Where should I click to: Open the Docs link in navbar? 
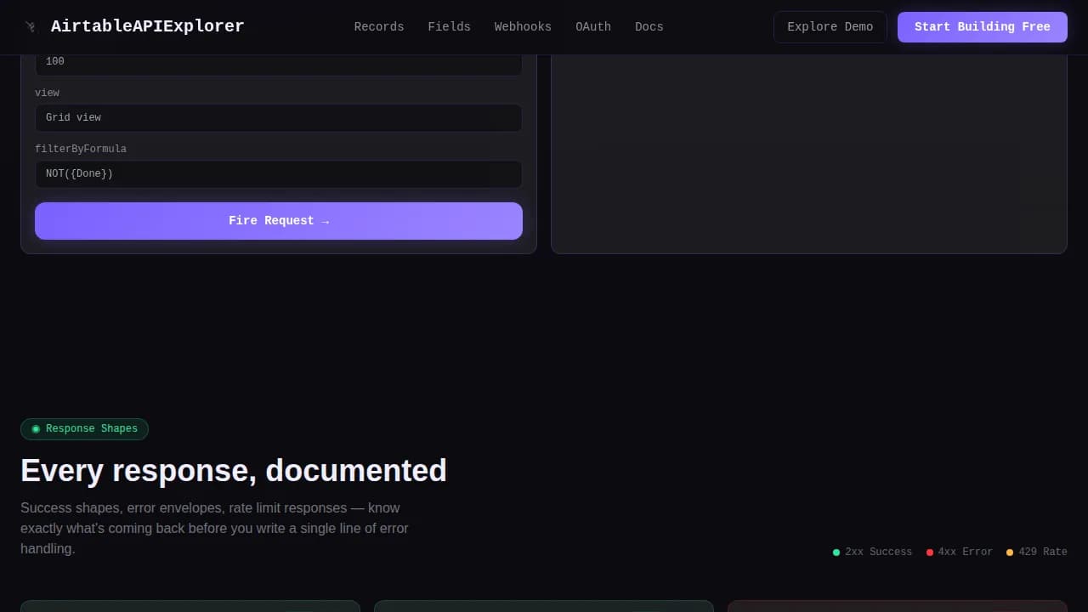tap(649, 26)
